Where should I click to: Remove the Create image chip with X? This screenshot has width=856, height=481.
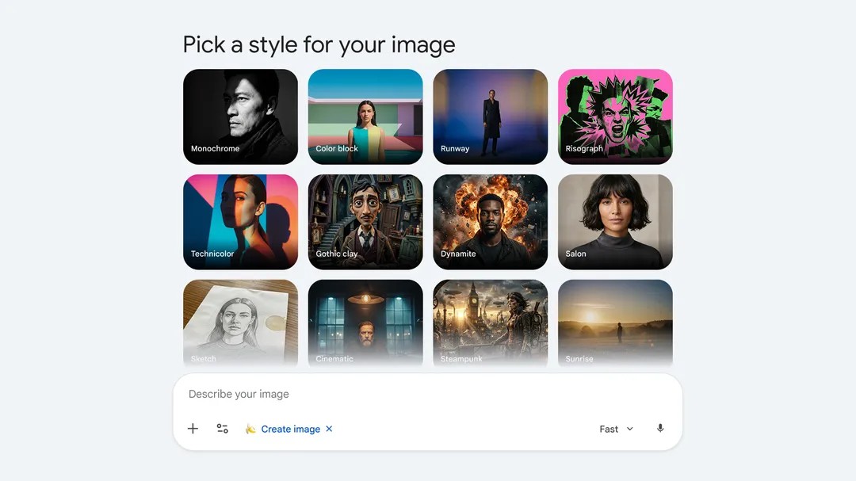[329, 429]
